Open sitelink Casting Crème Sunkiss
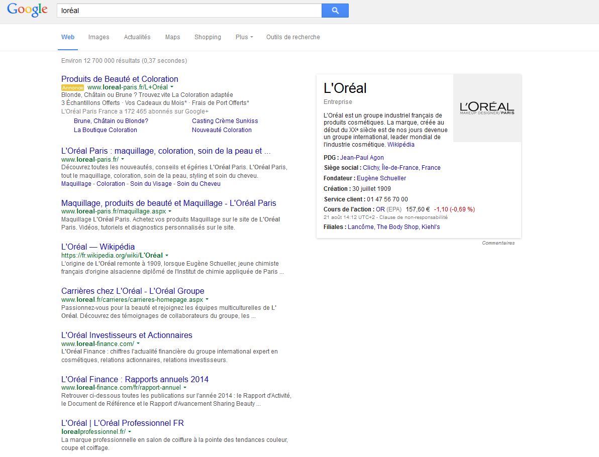Viewport: 599px width, 457px height. [x=225, y=121]
